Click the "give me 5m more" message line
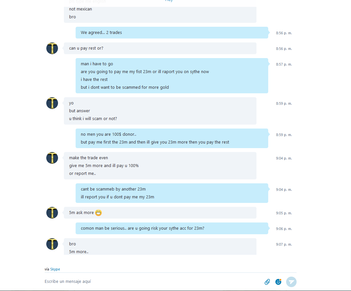The width and height of the screenshot is (351, 291). tap(104, 166)
